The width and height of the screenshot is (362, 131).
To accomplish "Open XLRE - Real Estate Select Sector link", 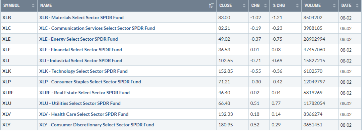I will click(x=84, y=93).
